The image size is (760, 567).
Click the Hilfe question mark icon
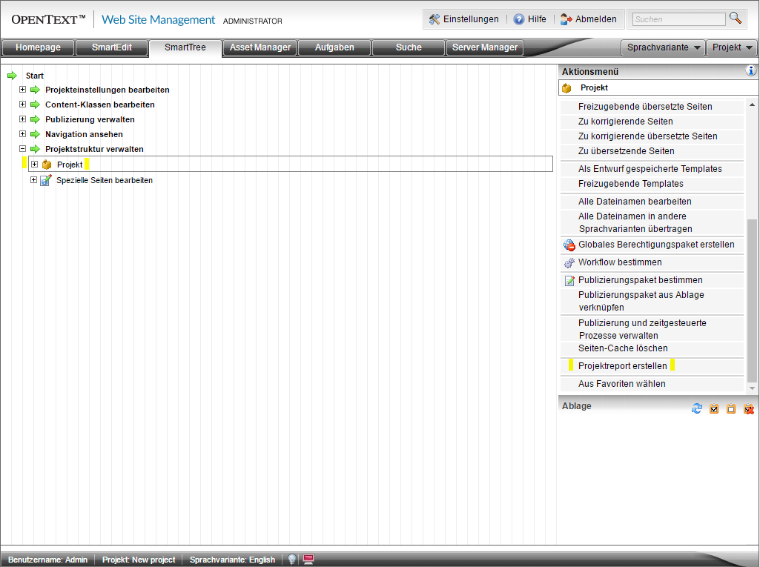point(518,19)
